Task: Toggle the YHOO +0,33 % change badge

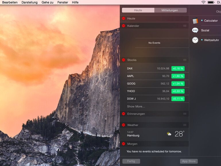Action: tap(178, 91)
